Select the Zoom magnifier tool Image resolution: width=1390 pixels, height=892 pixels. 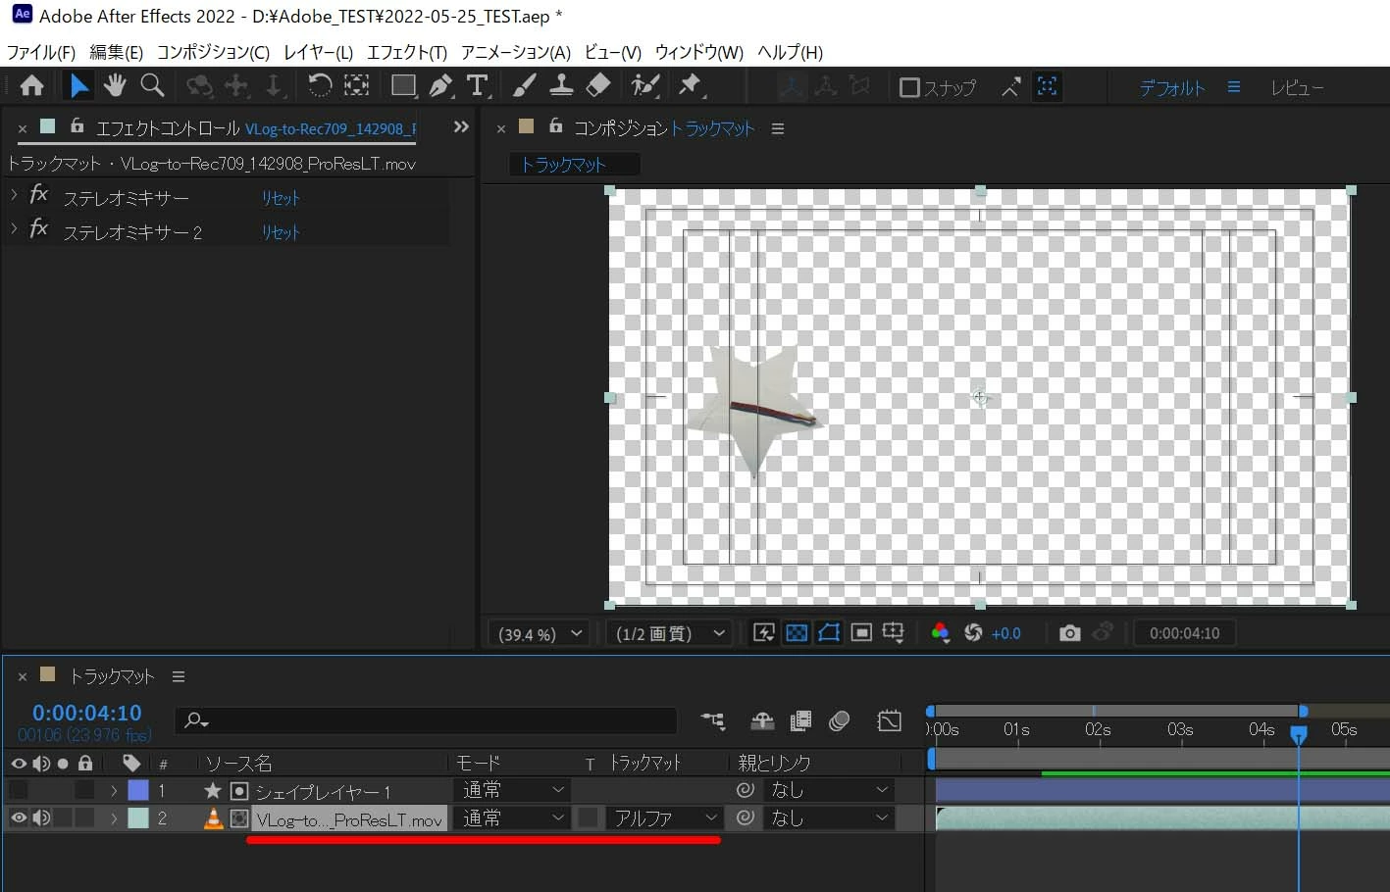pyautogui.click(x=152, y=86)
